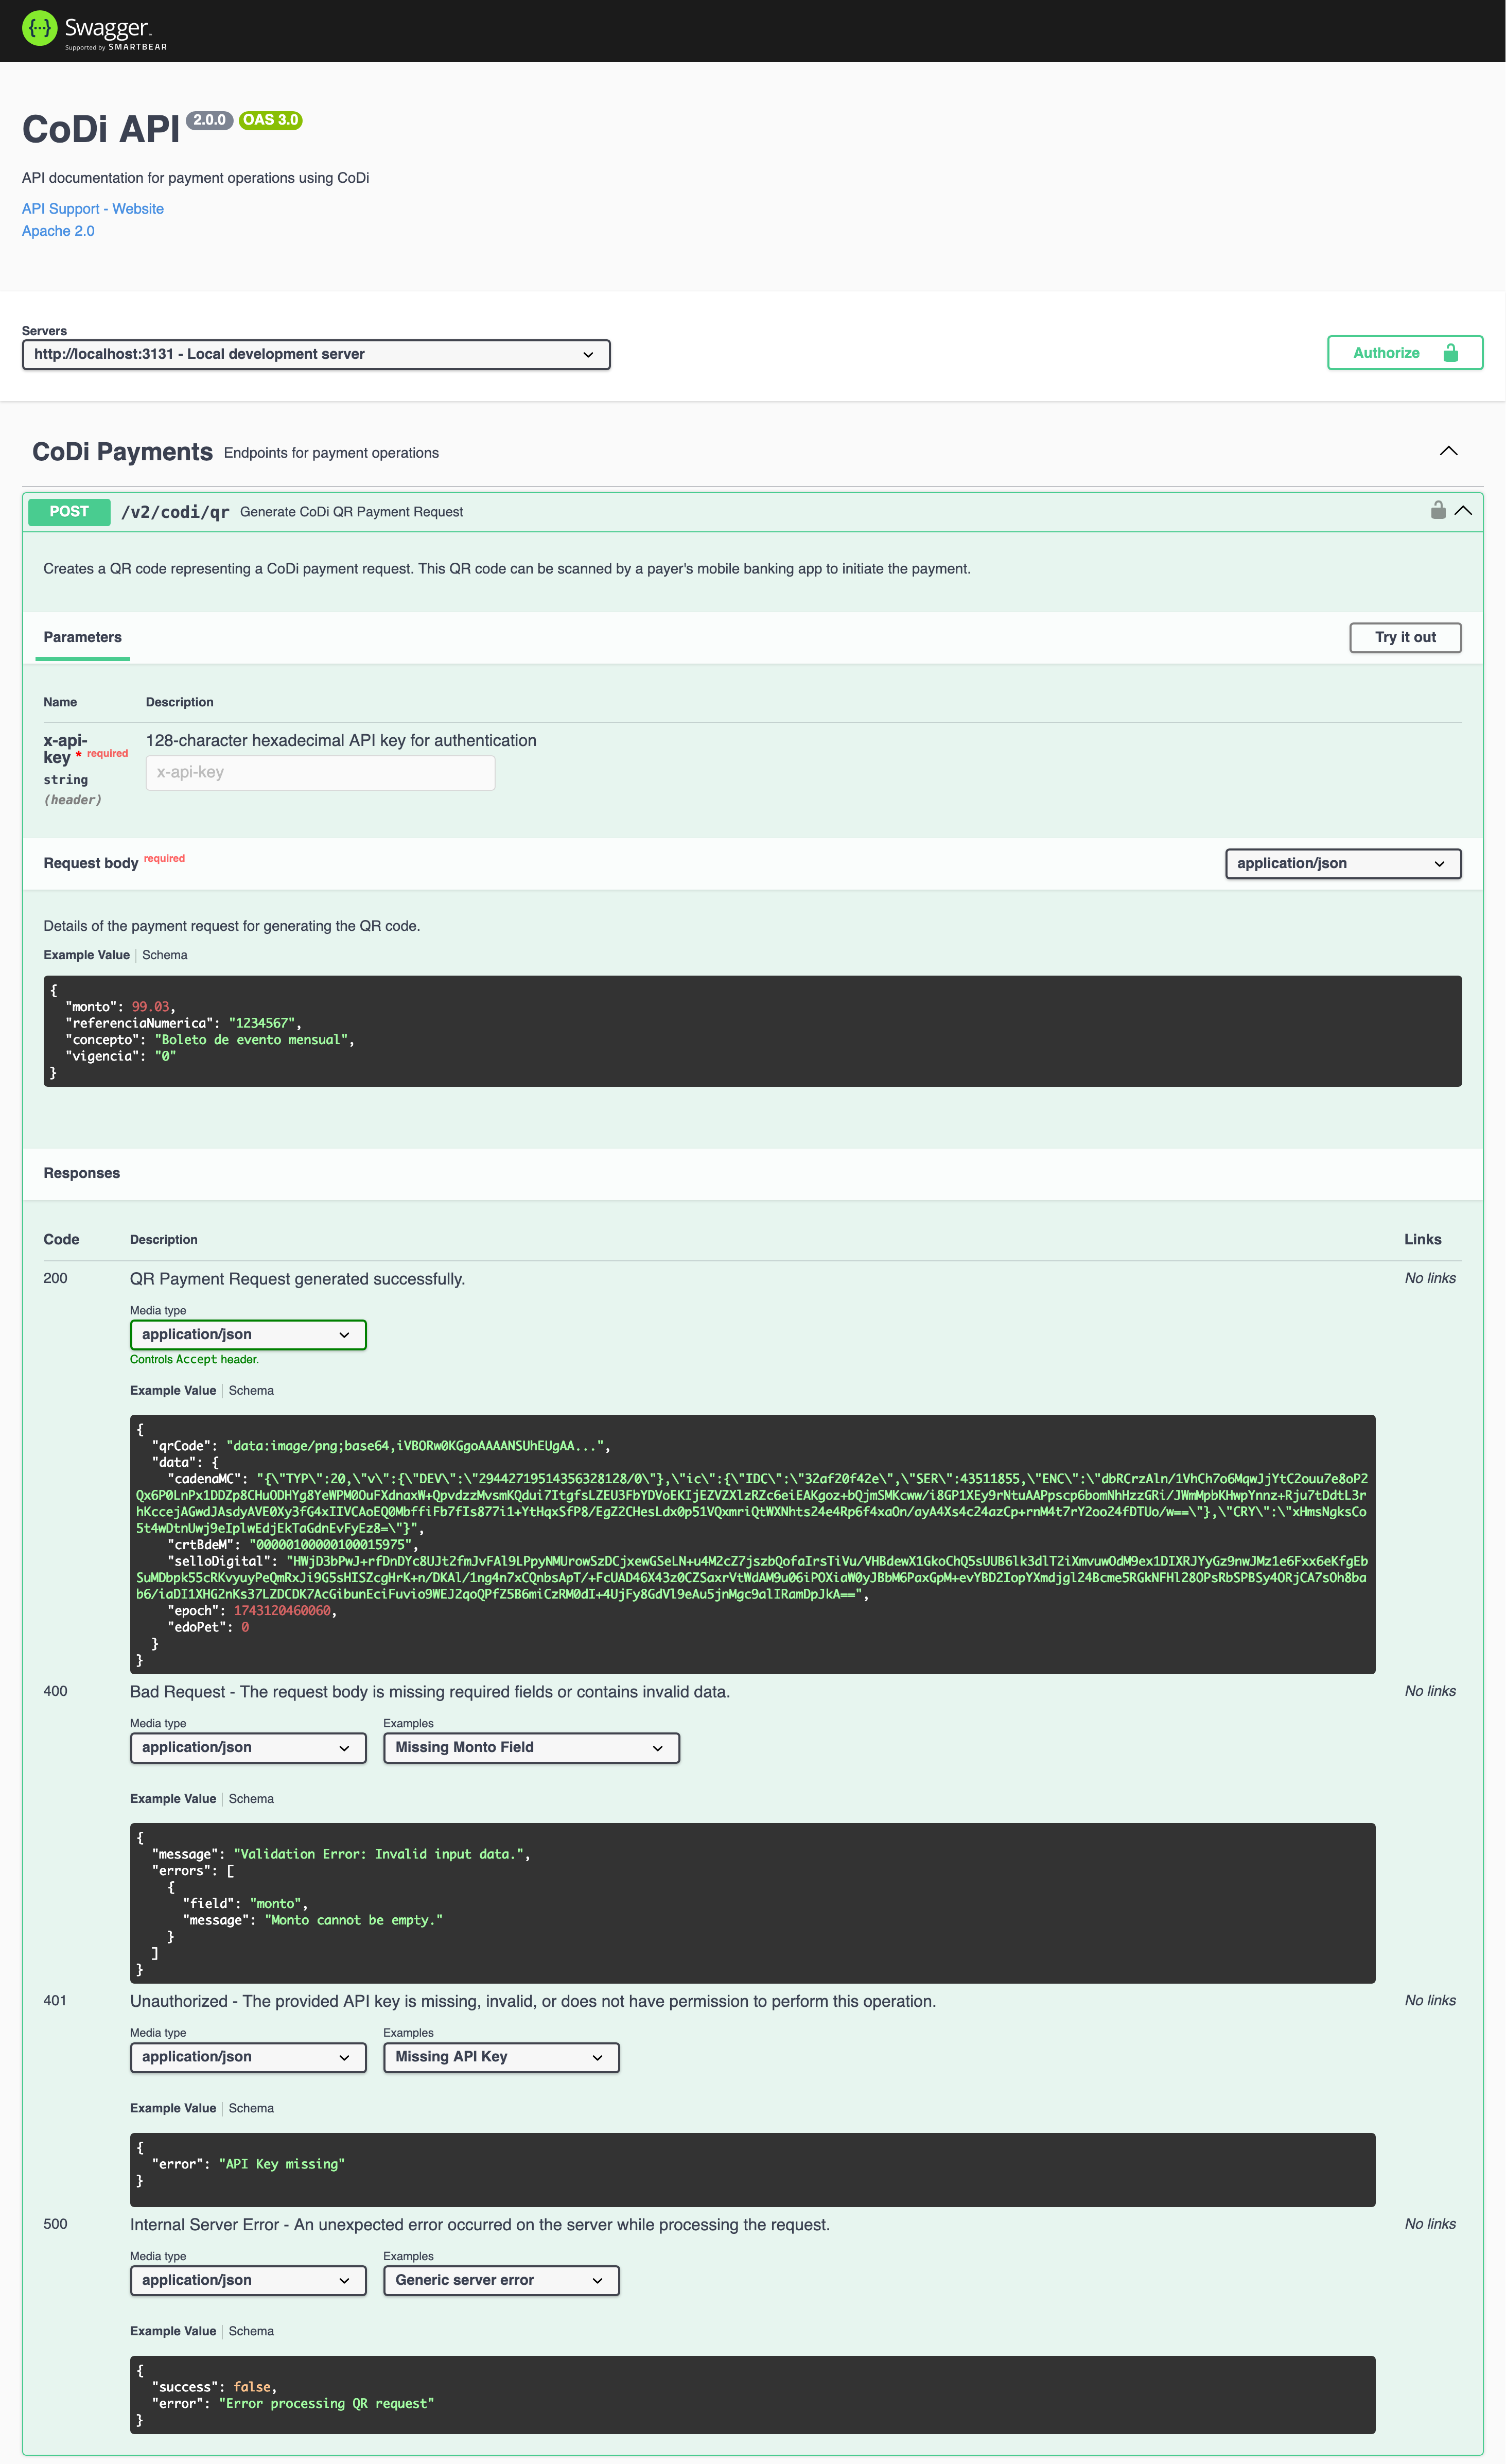
Task: Switch to Schema view for the request body
Action: click(x=164, y=955)
